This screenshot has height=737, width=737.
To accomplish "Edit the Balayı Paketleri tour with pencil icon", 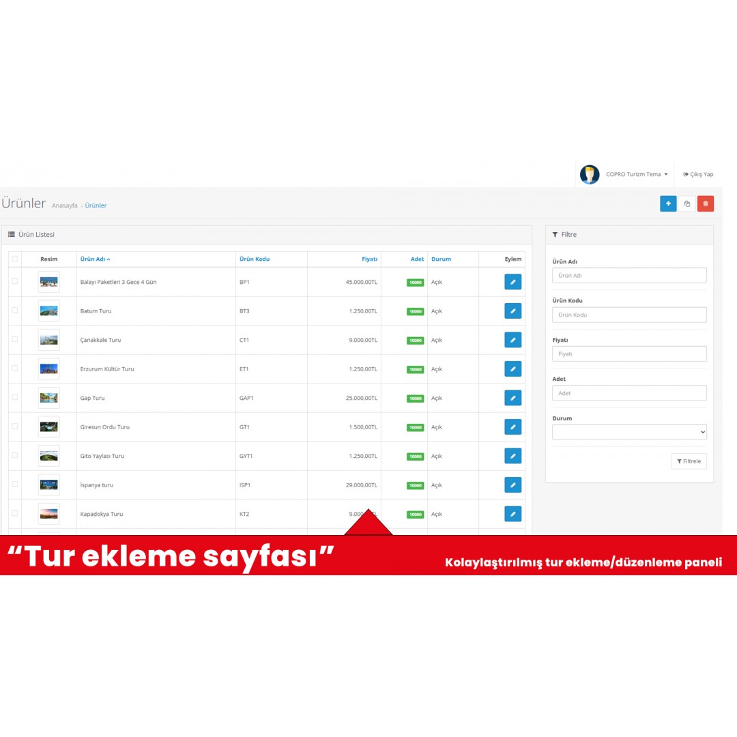I will [x=512, y=282].
